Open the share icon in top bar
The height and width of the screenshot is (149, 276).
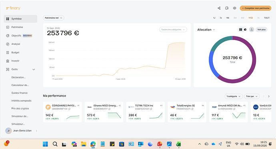pos(219,8)
